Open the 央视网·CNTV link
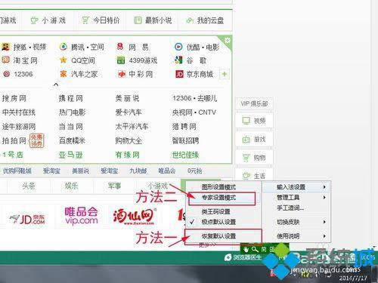The width and height of the screenshot is (378, 283). (194, 112)
